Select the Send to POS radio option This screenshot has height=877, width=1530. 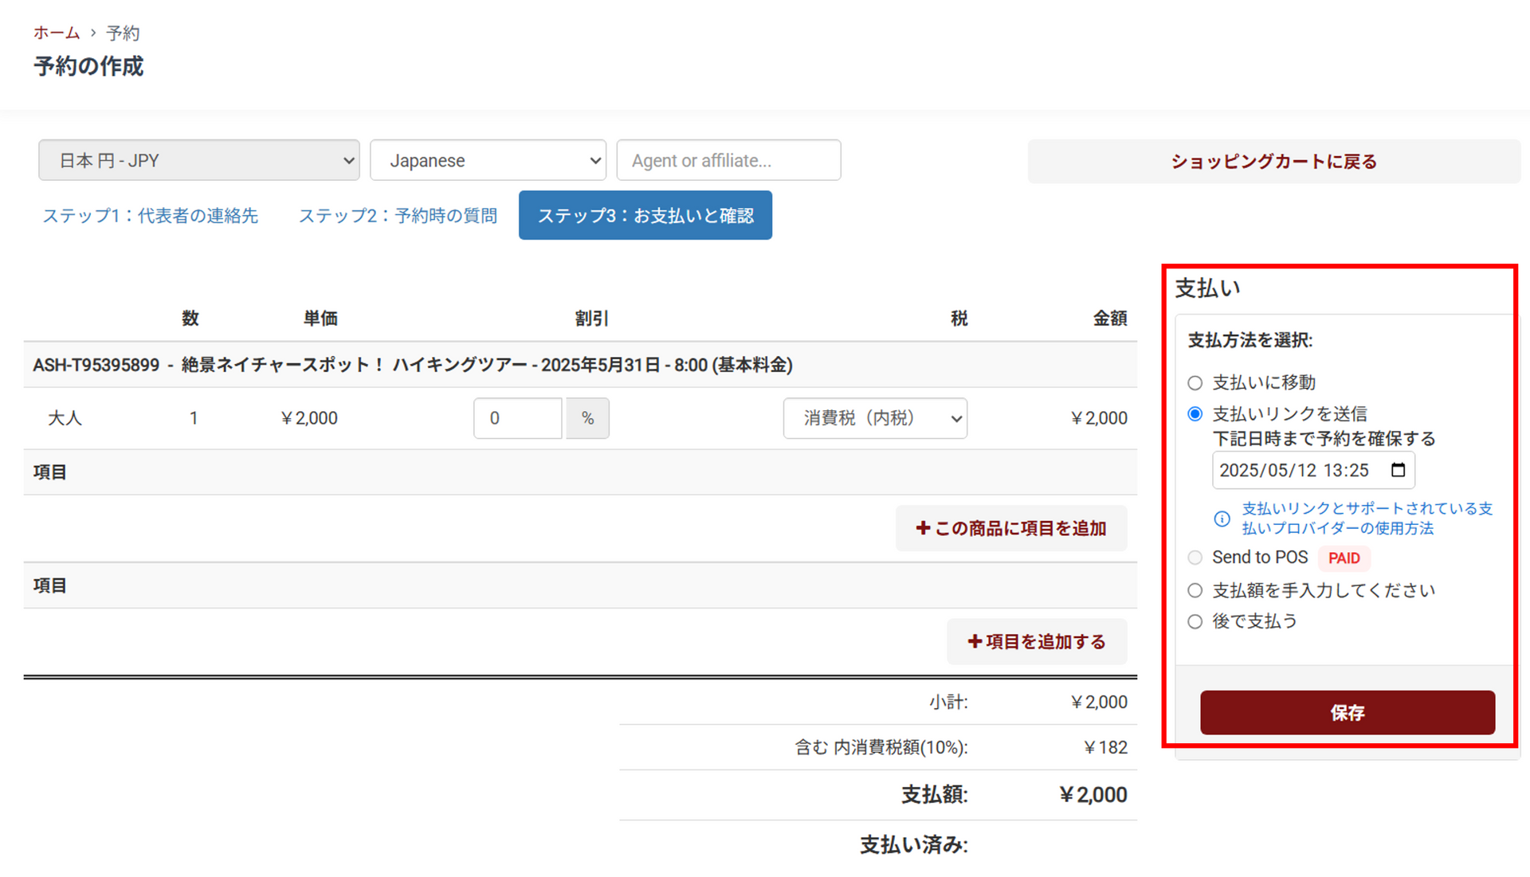click(x=1195, y=558)
